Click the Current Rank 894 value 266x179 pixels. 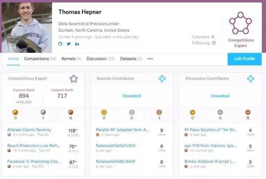point(24,96)
